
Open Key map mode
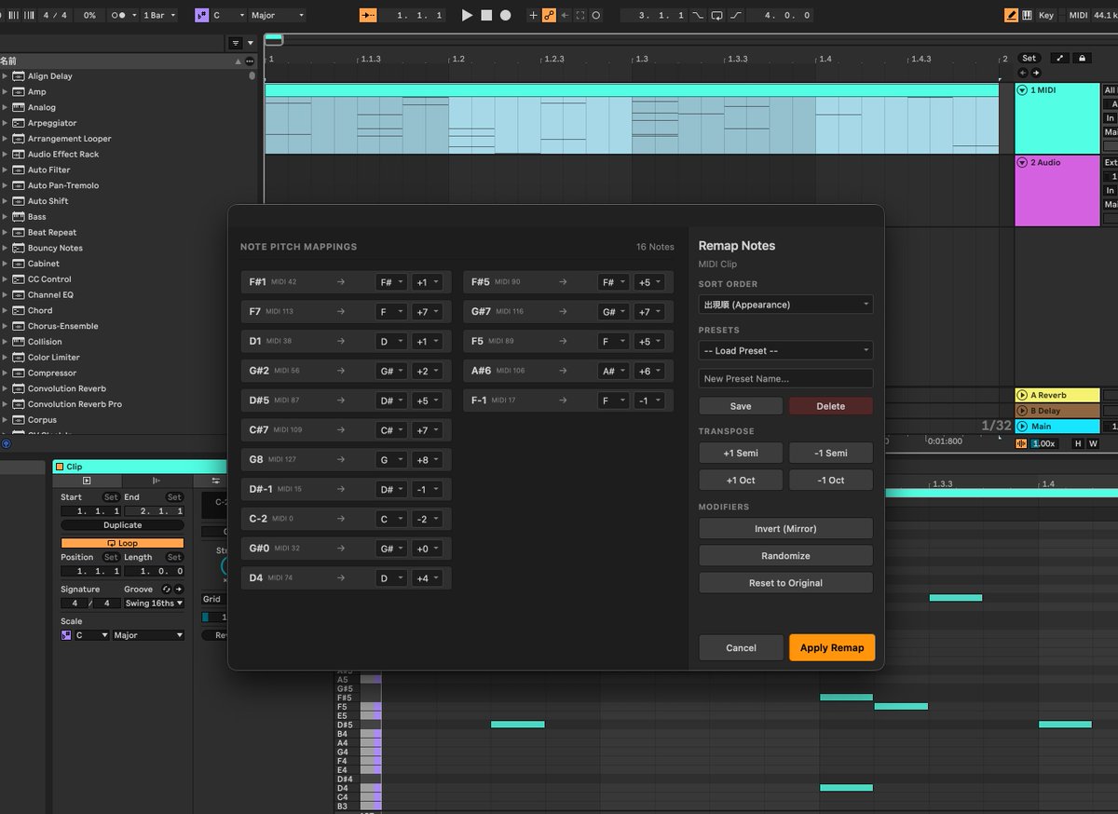[x=1046, y=15]
